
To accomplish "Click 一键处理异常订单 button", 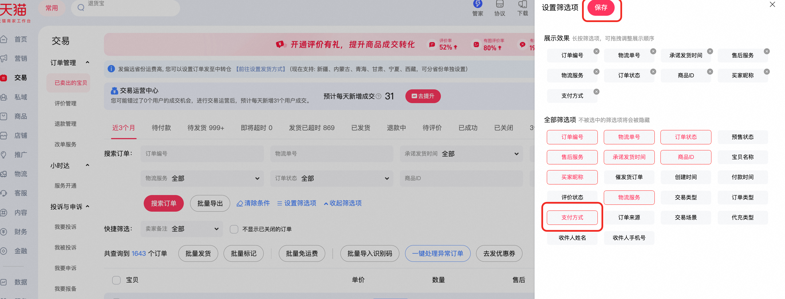I will pyautogui.click(x=438, y=253).
